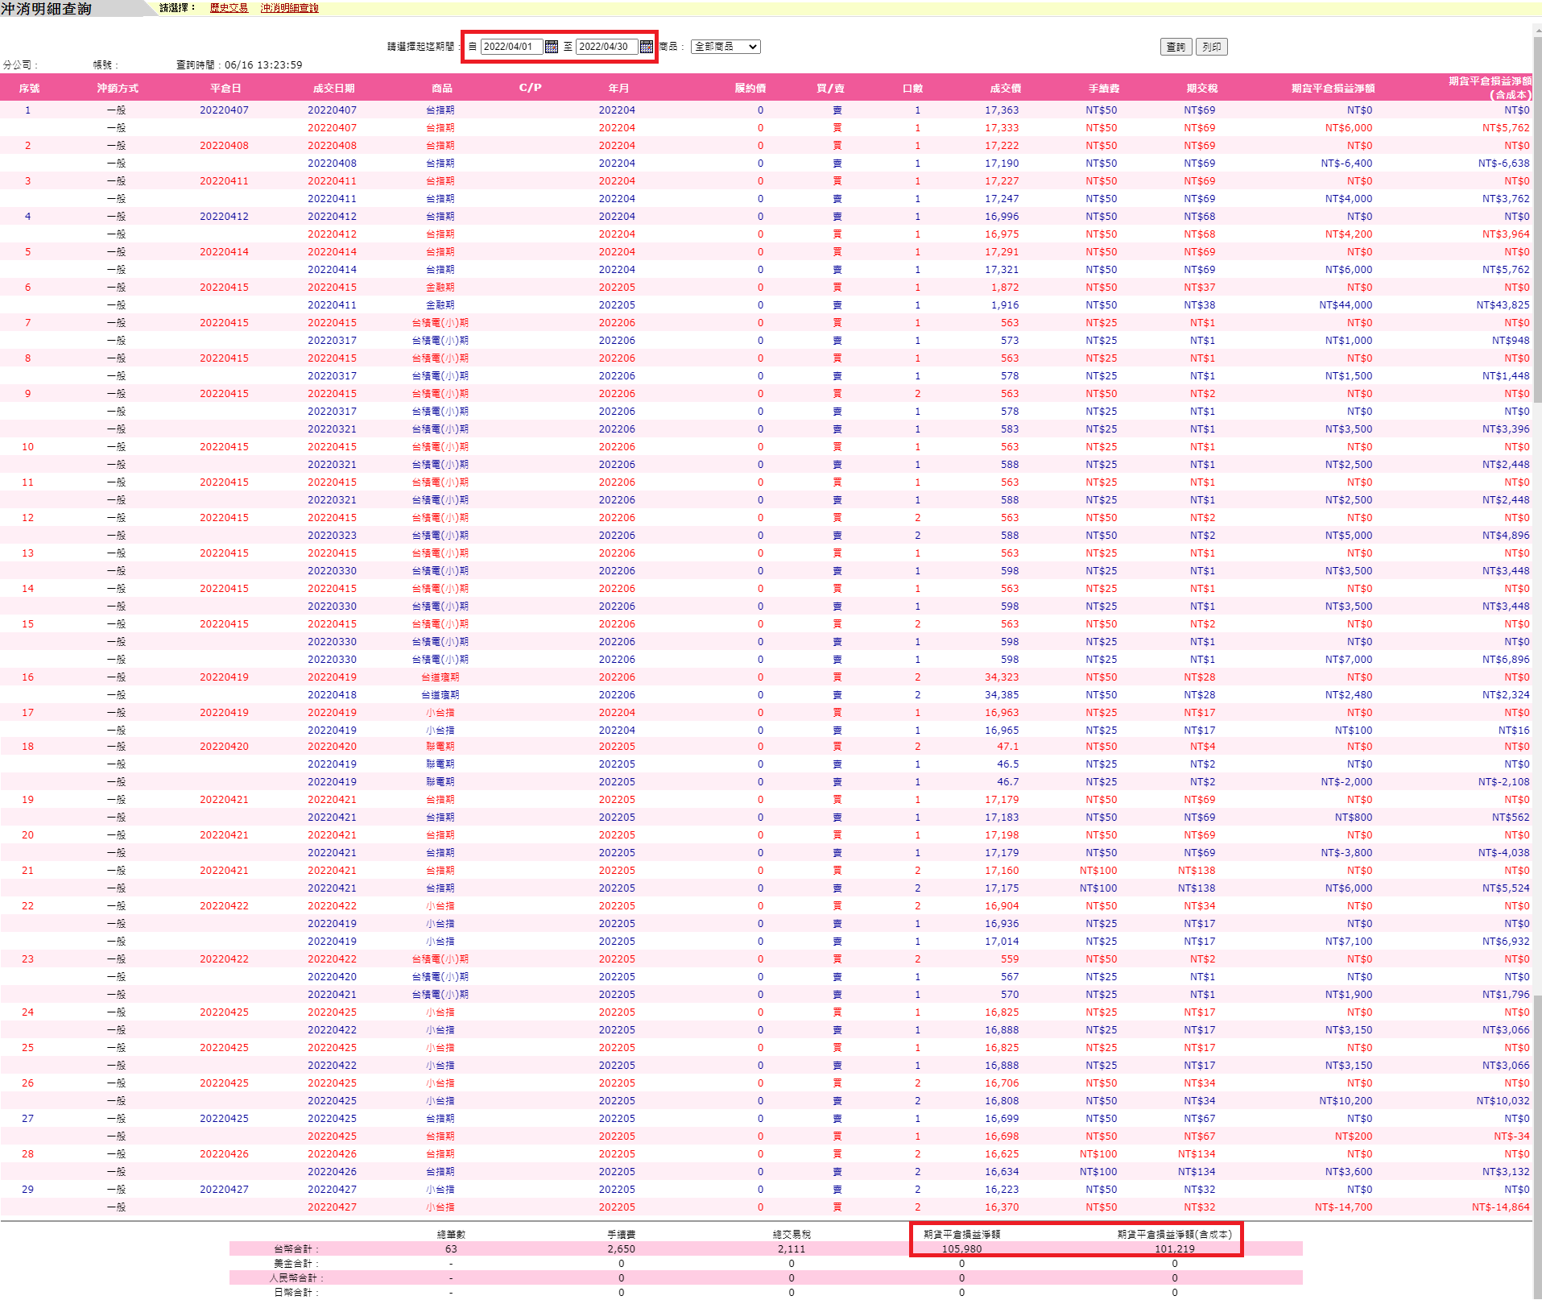Click the 成交價 column header

click(x=1005, y=89)
